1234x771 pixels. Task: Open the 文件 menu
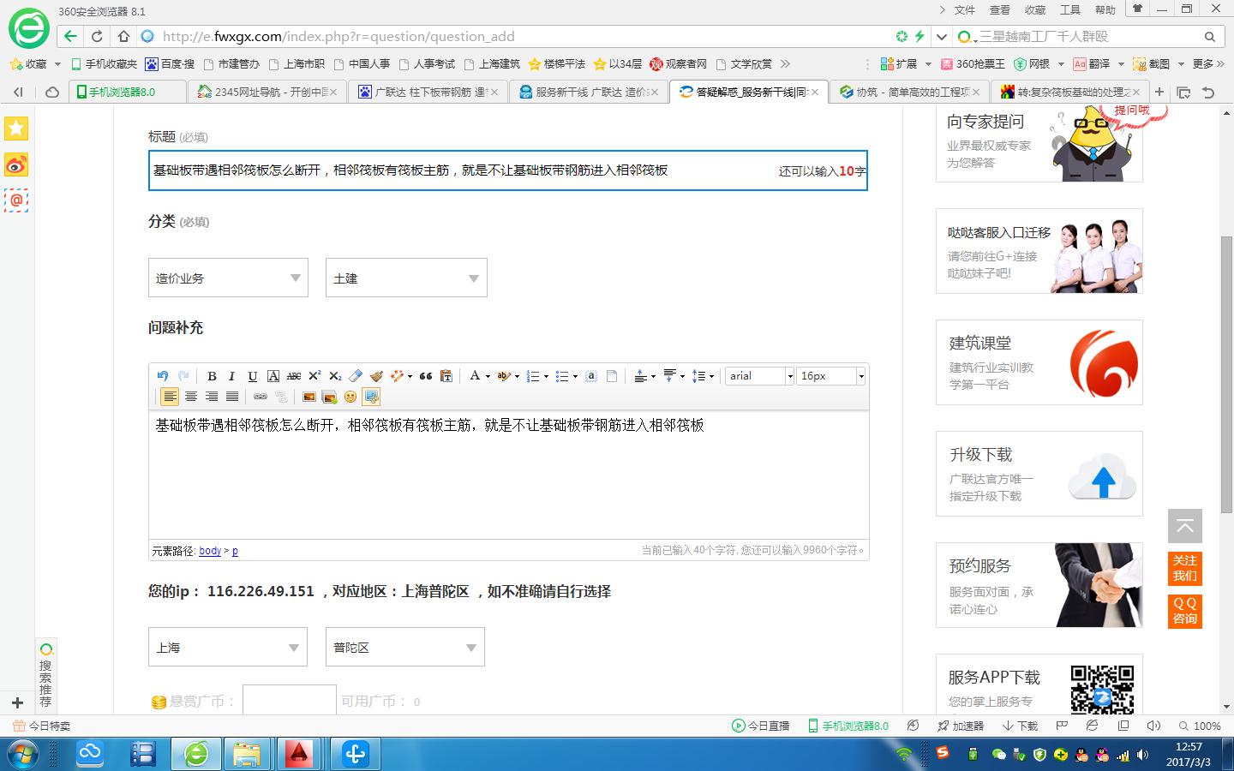965,10
